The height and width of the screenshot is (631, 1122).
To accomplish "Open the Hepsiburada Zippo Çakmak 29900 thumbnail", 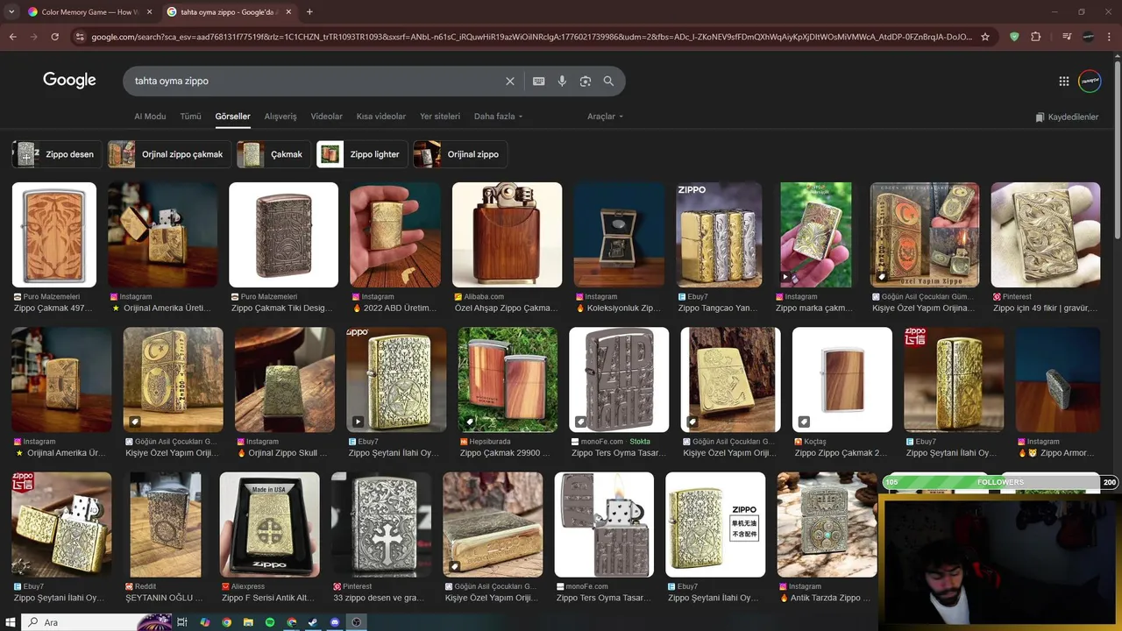I will tap(508, 379).
